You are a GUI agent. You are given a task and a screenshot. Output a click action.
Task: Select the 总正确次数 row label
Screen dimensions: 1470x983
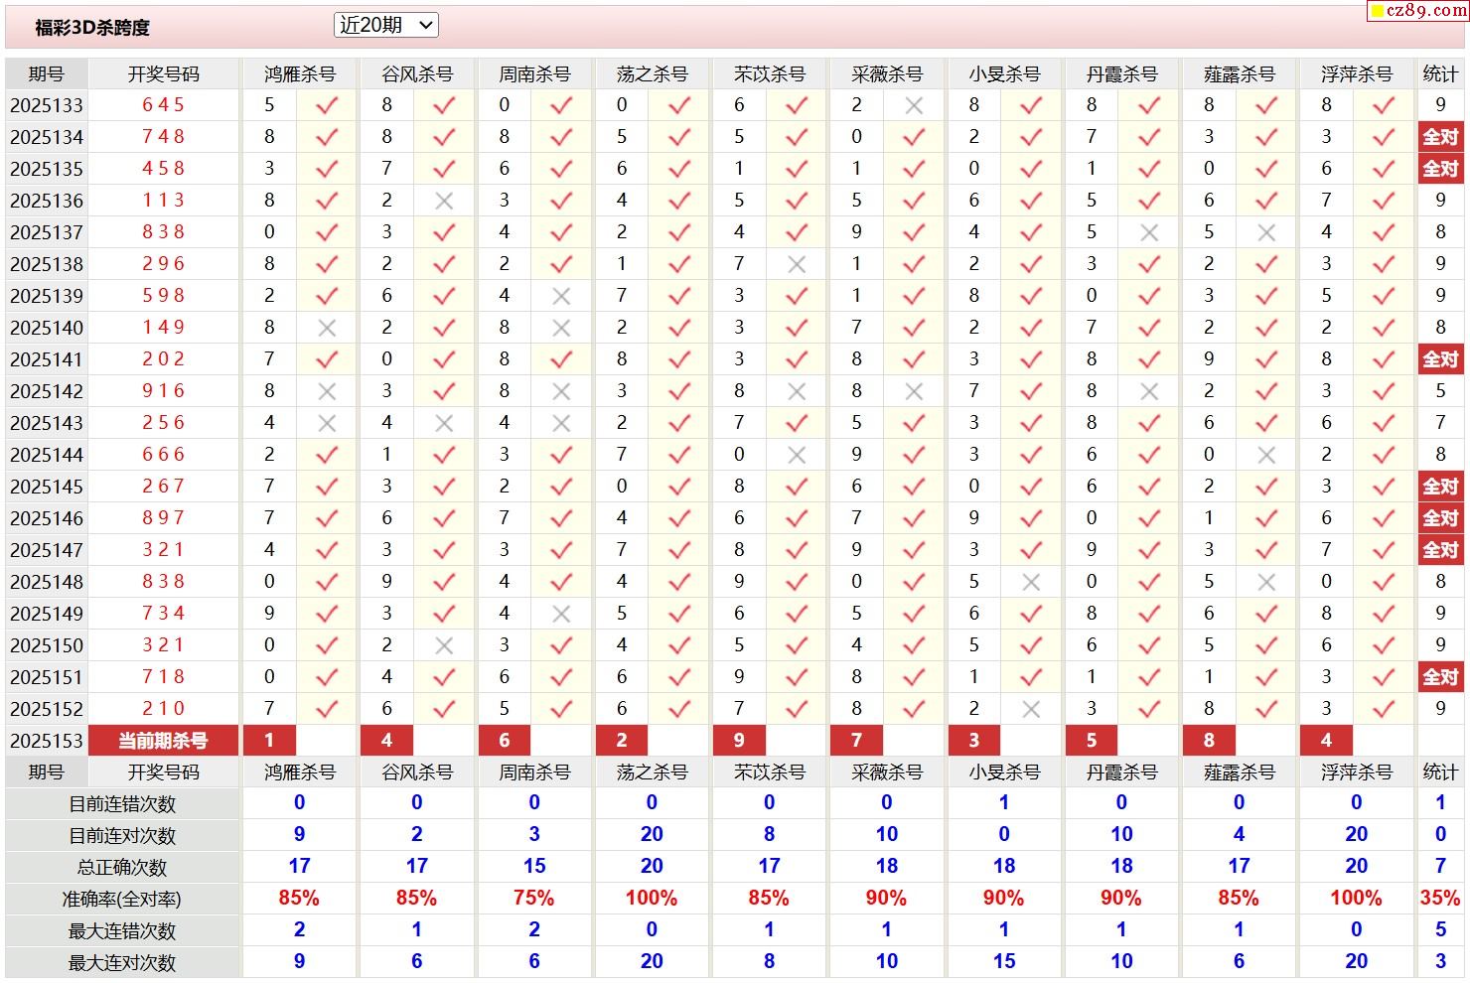point(122,868)
